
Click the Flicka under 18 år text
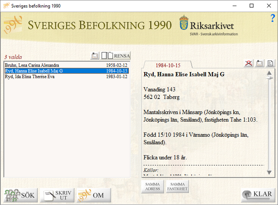click(x=165, y=158)
